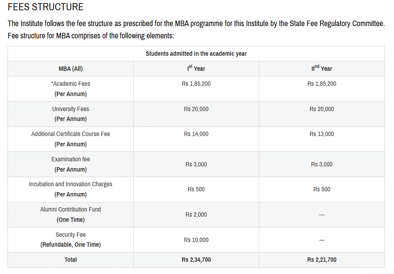This screenshot has width=394, height=274.
Task: Select Incubation and Innovation Charges label
Action: 70,184
